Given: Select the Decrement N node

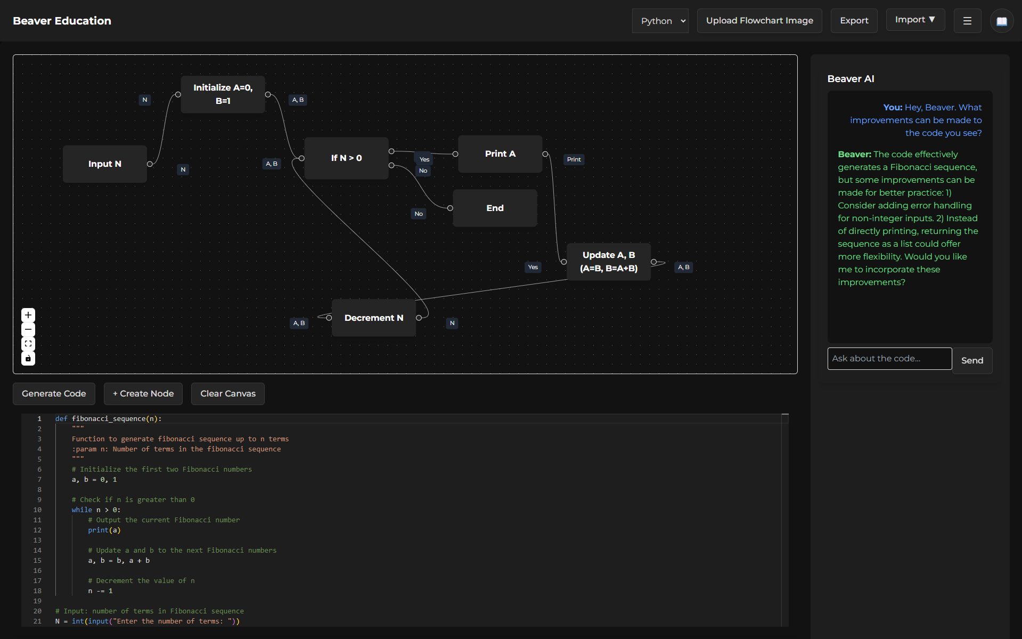Looking at the screenshot, I should pyautogui.click(x=374, y=318).
